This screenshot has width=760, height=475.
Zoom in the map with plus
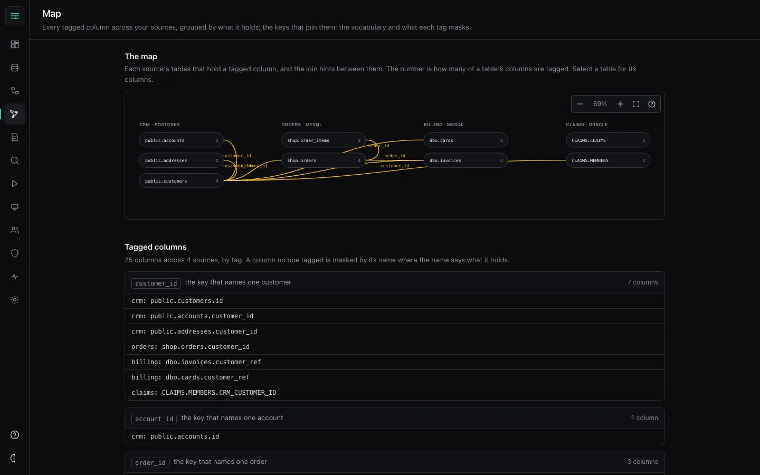pos(620,104)
